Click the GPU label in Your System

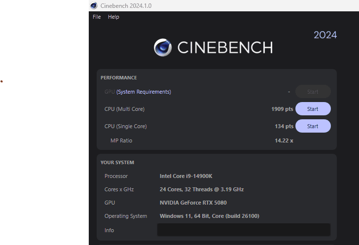[x=109, y=203]
